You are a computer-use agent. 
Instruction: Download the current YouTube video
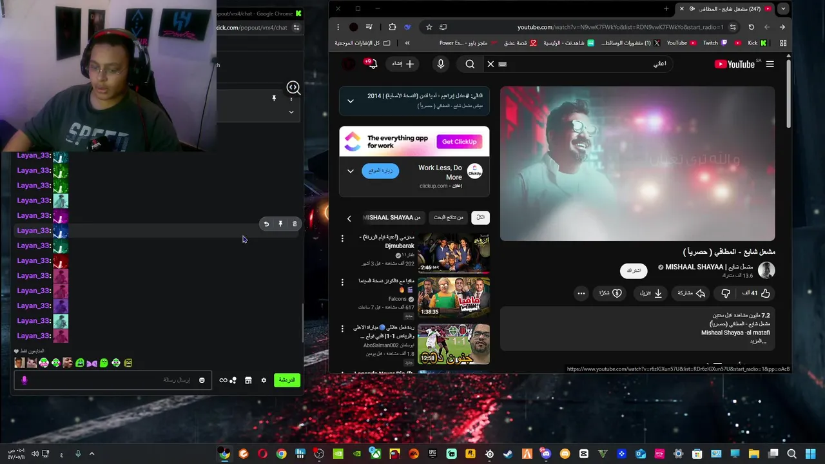tap(651, 293)
